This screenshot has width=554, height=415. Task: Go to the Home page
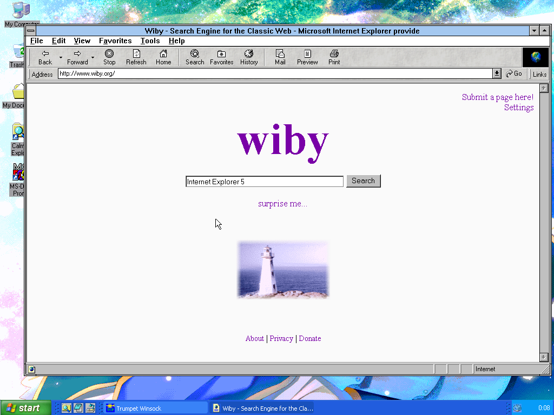click(x=163, y=57)
